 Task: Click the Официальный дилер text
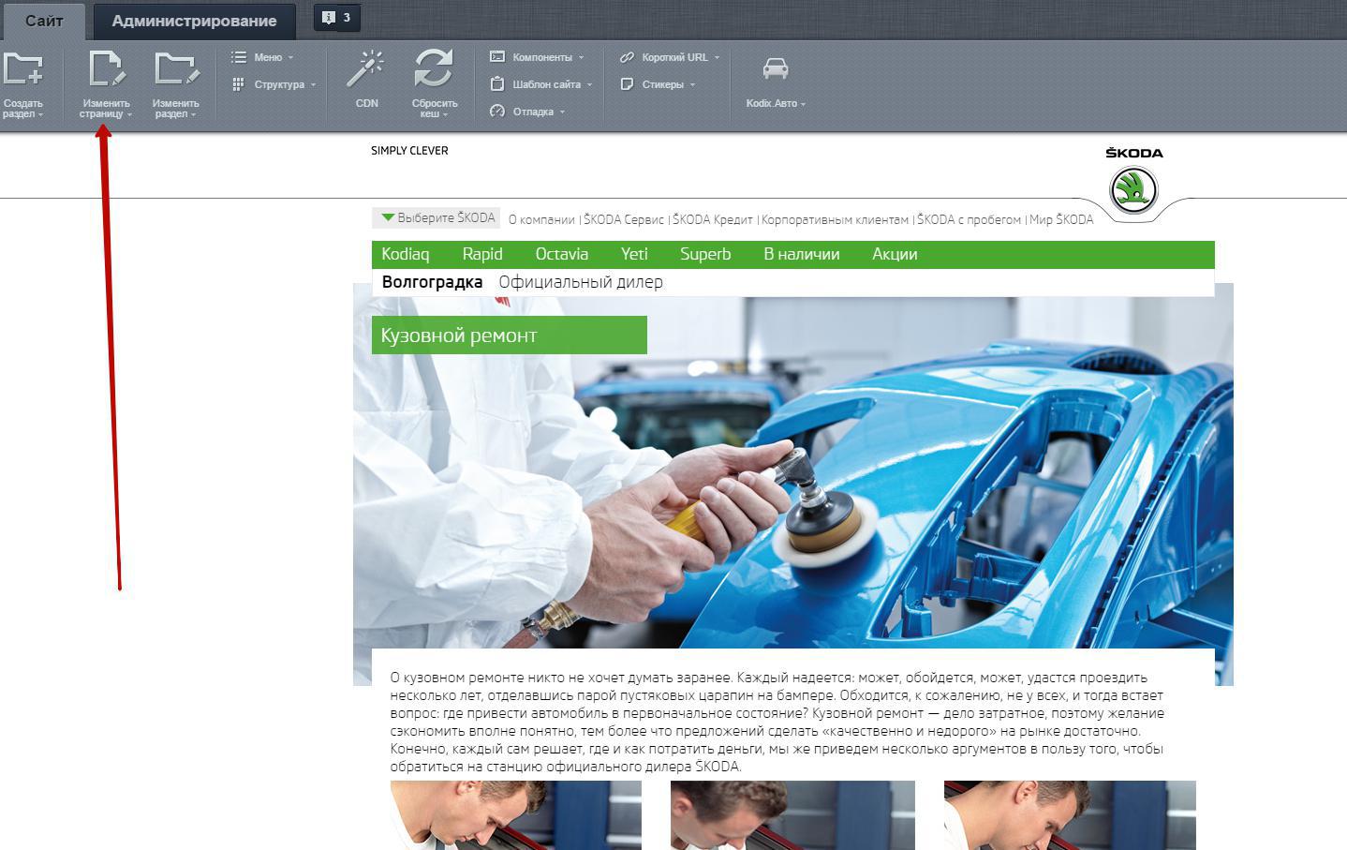(581, 282)
